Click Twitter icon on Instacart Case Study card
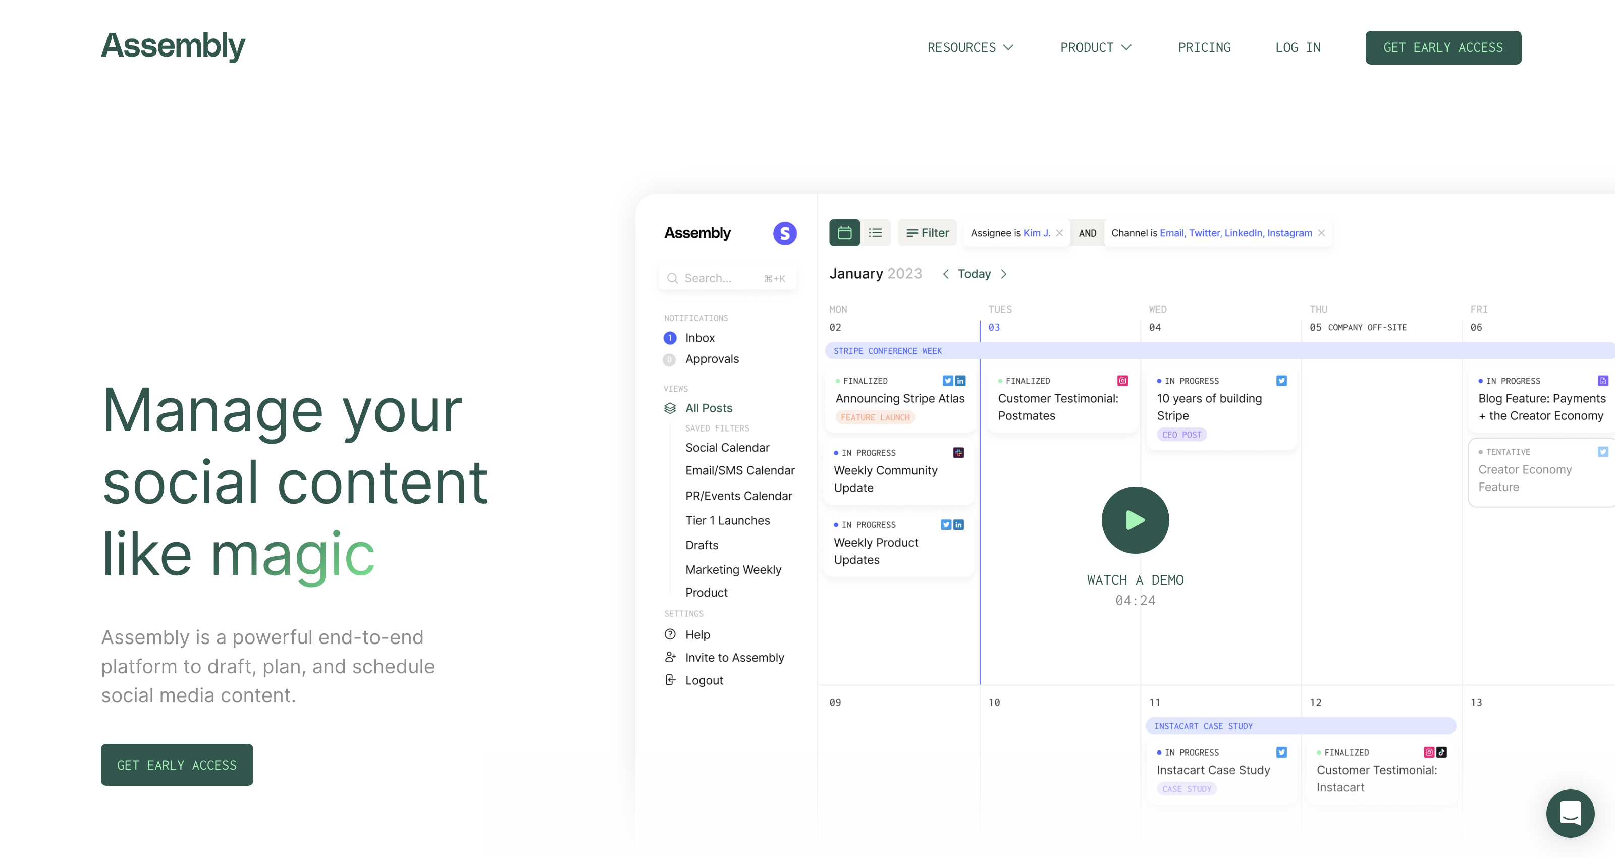 pyautogui.click(x=1282, y=753)
